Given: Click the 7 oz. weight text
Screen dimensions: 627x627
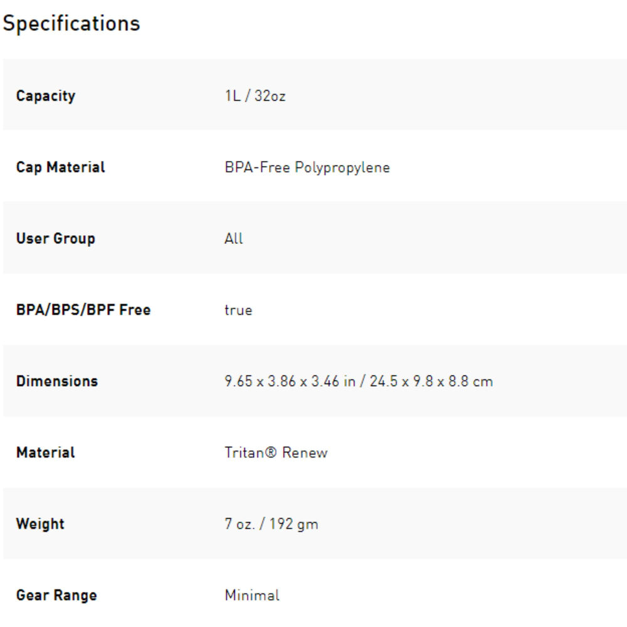Looking at the screenshot, I should click(x=240, y=524).
